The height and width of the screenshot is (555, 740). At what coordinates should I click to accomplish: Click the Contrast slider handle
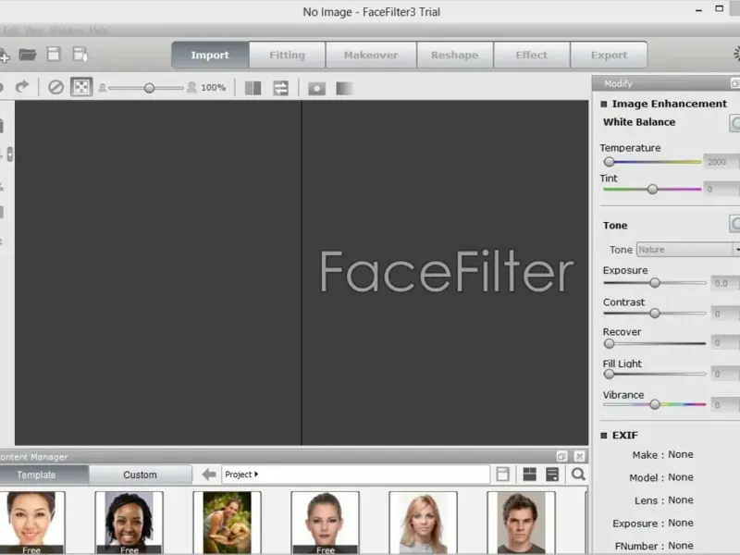(x=655, y=313)
